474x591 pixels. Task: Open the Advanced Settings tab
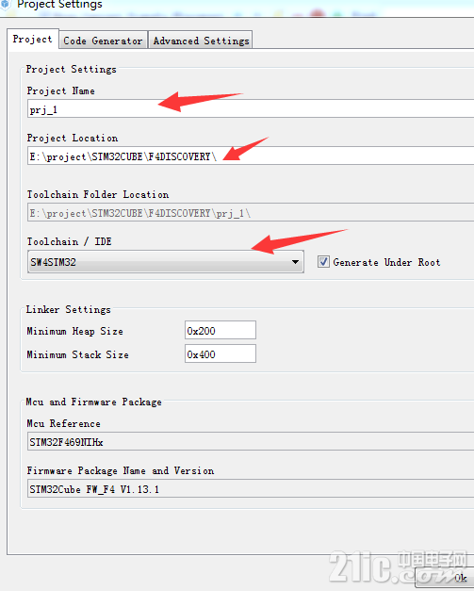point(201,40)
